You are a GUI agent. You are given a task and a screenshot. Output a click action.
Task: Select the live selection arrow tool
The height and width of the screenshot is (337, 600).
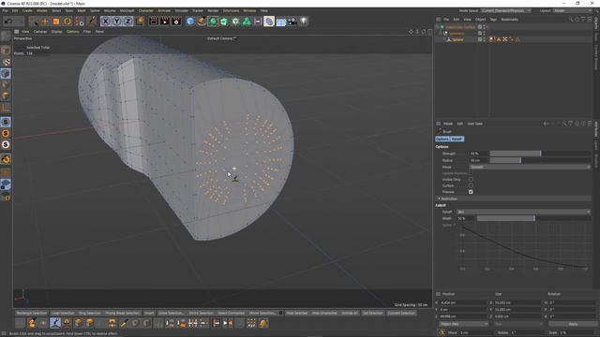click(x=34, y=22)
